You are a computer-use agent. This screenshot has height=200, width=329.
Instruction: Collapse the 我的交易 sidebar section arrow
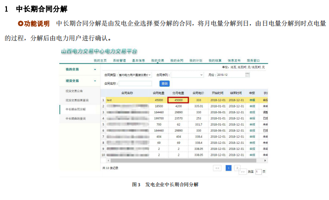point(95,69)
